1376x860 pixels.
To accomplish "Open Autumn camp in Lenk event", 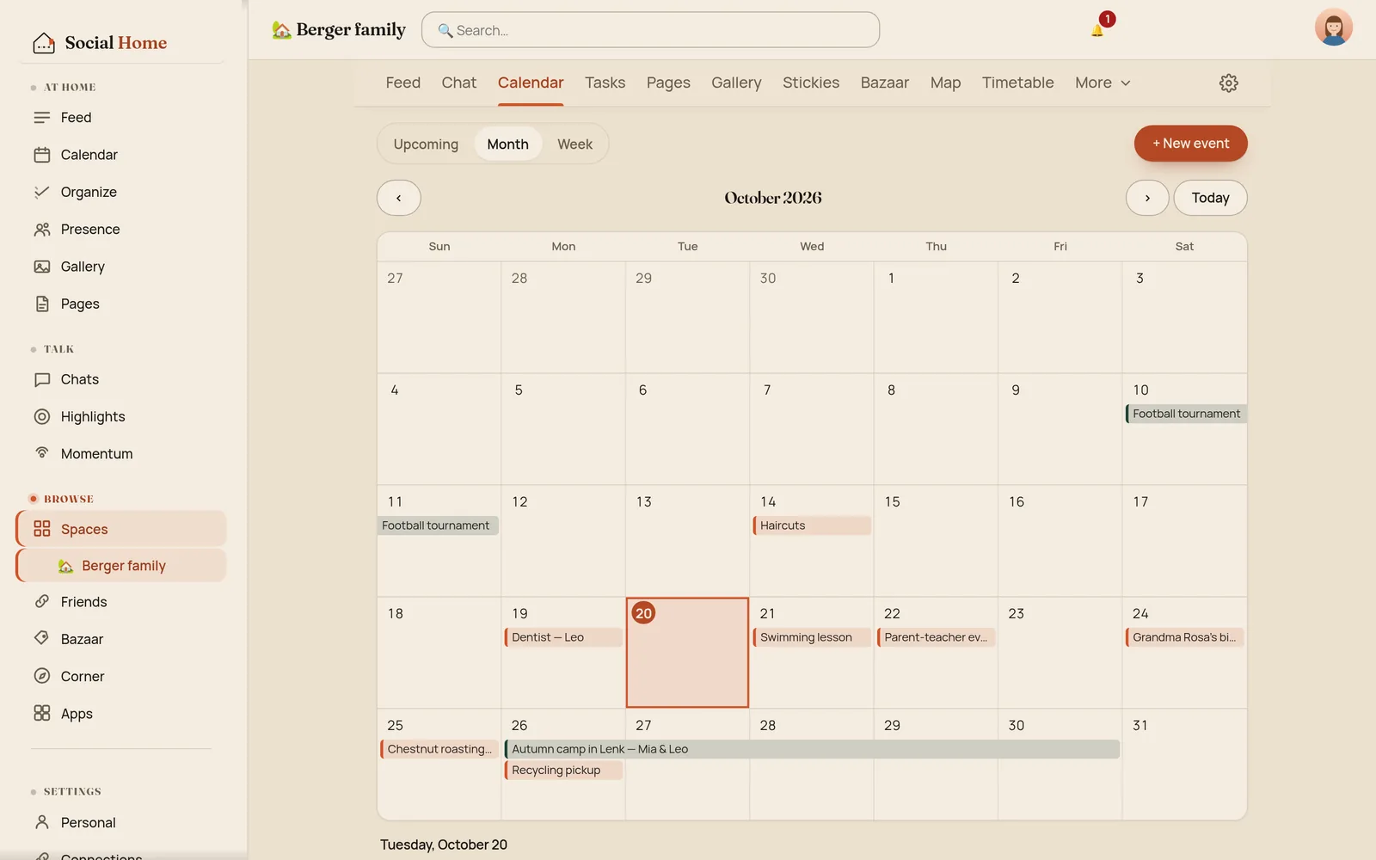I will click(812, 749).
